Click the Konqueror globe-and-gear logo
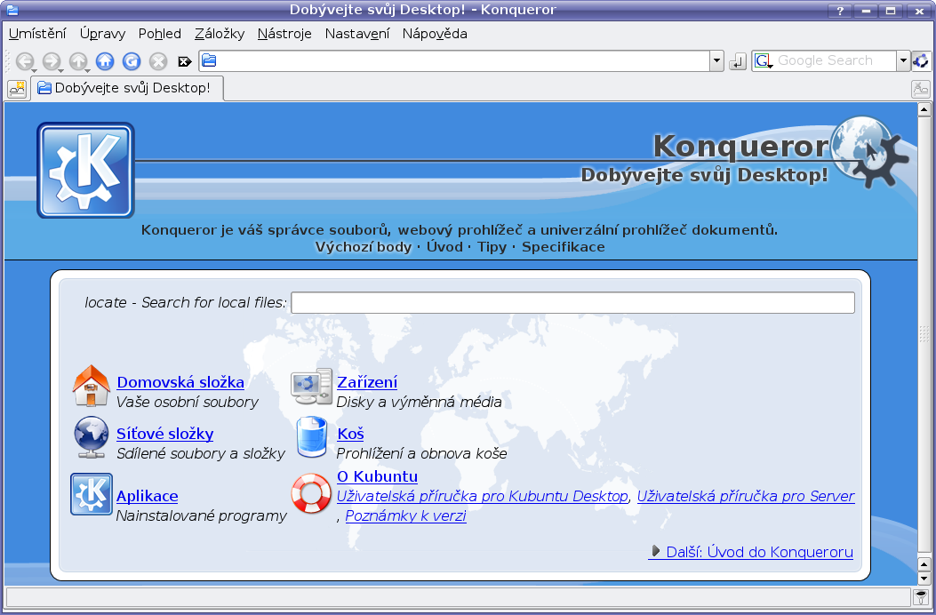The height and width of the screenshot is (615, 936). 869,151
